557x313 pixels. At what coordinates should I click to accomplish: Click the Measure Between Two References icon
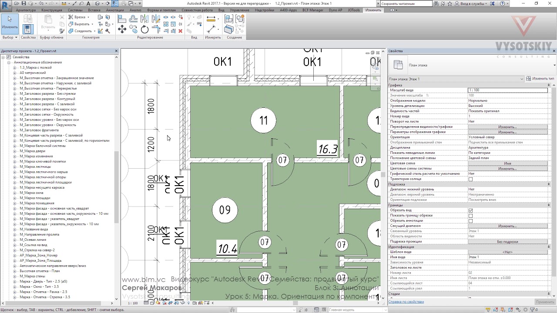pyautogui.click(x=212, y=29)
